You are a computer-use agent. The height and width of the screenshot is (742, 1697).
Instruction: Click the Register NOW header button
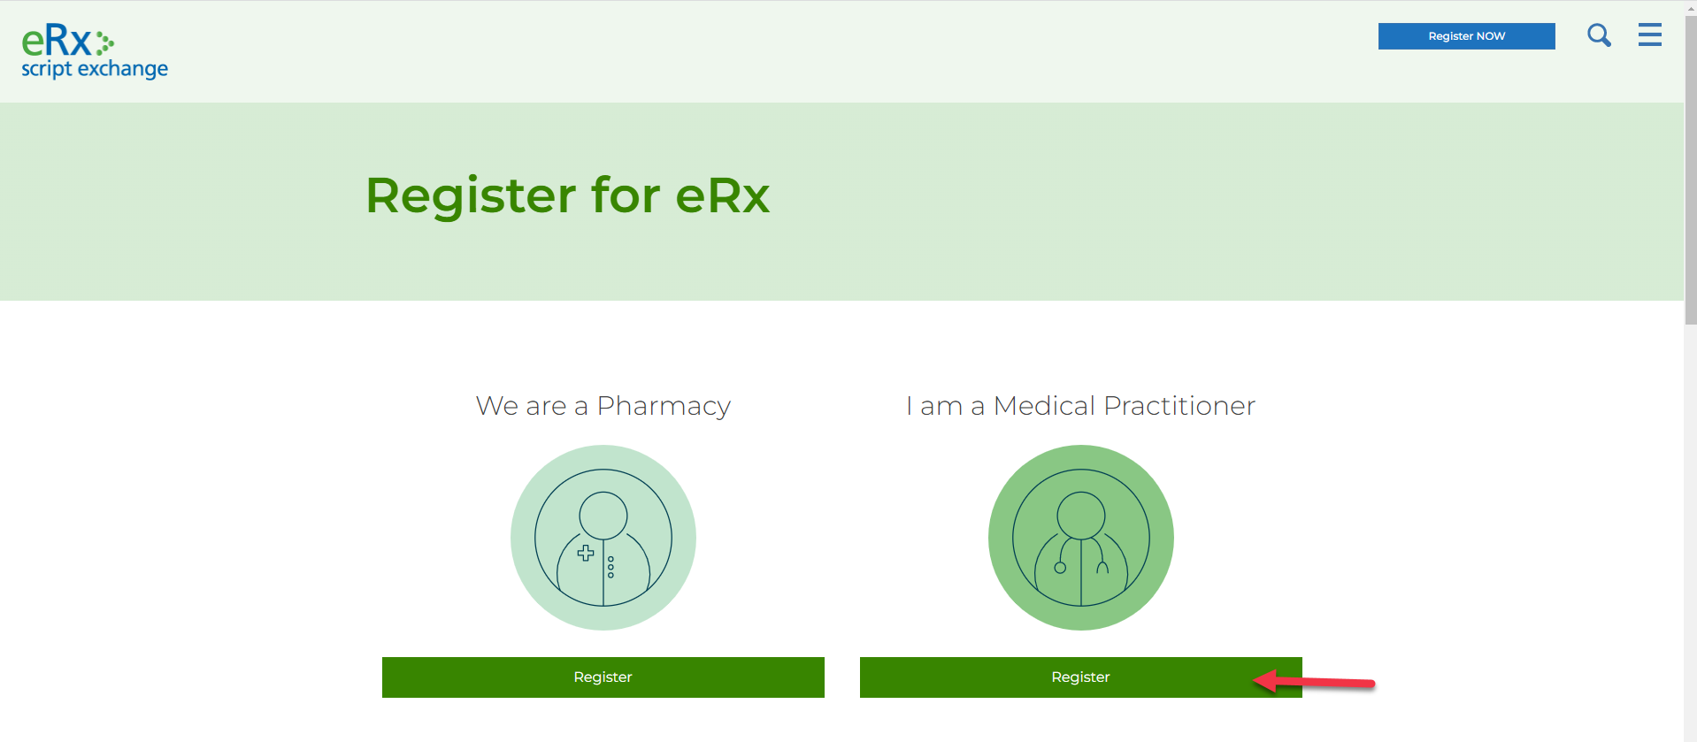(x=1465, y=35)
